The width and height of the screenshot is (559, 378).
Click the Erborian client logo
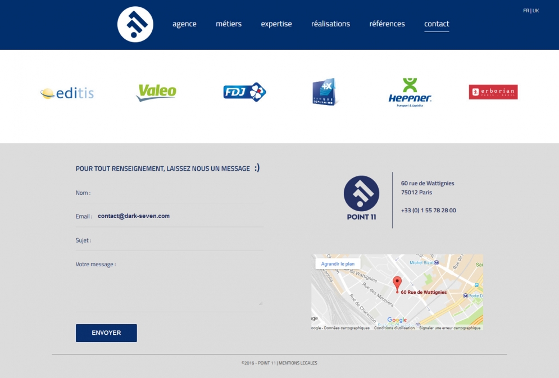pyautogui.click(x=493, y=92)
